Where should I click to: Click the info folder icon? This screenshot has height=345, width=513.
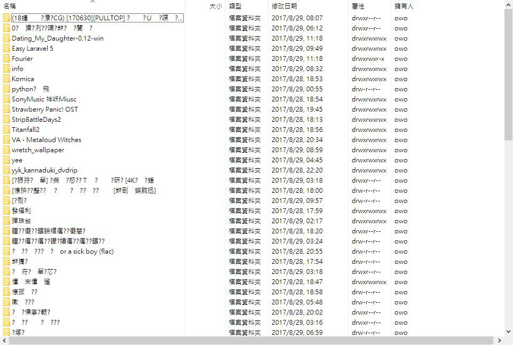click(x=6, y=69)
